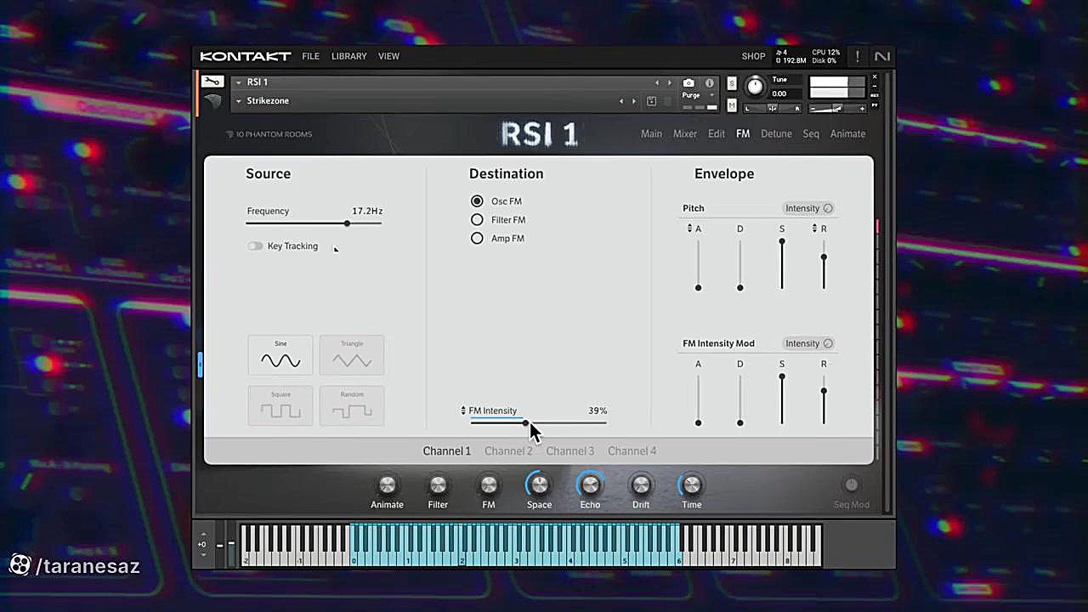Open the Strikezone snapshot dropdown

pyautogui.click(x=239, y=101)
